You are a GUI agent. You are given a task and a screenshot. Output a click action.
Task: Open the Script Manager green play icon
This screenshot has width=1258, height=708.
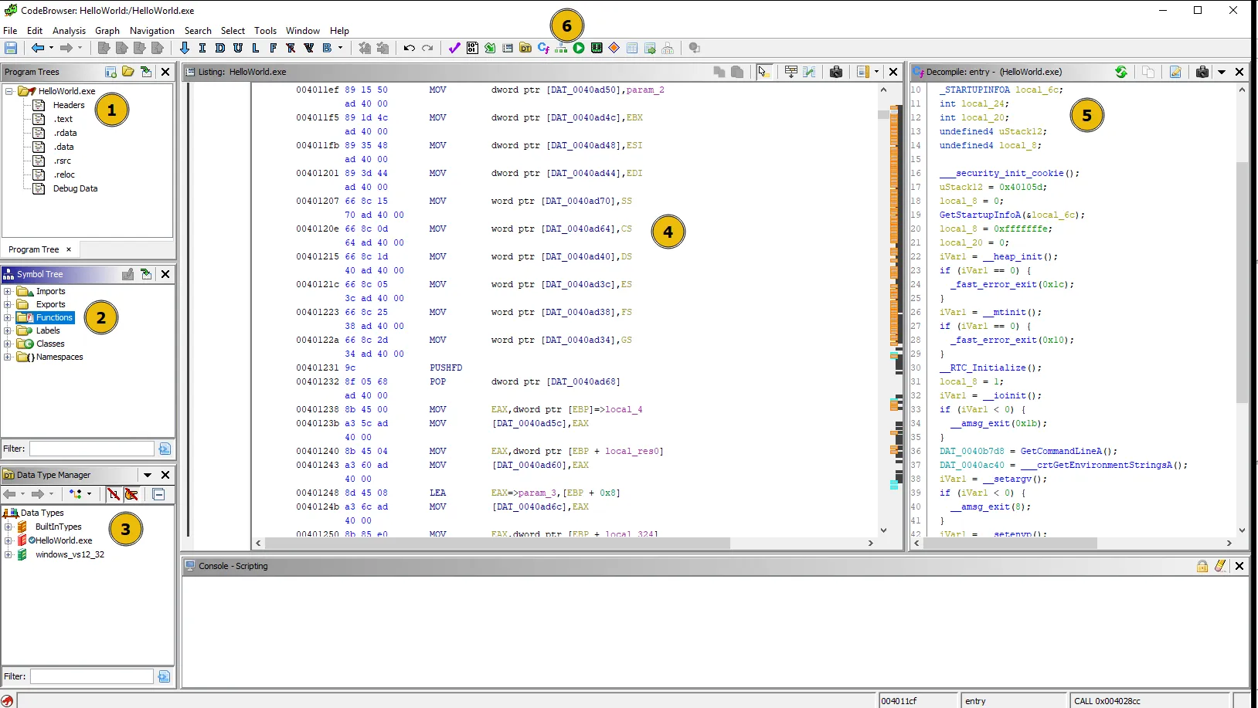[x=579, y=48]
